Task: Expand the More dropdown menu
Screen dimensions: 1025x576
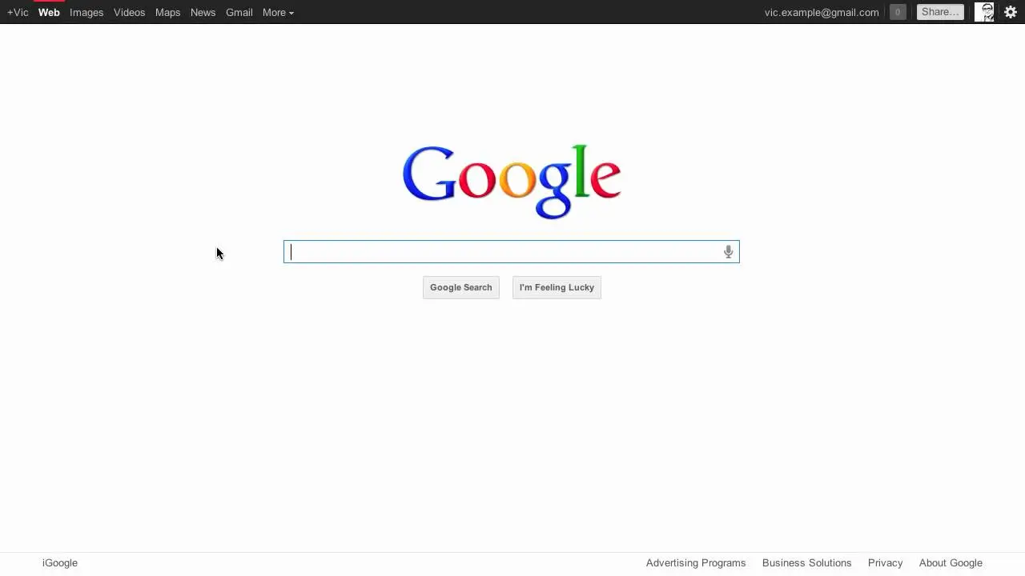Action: [x=278, y=12]
